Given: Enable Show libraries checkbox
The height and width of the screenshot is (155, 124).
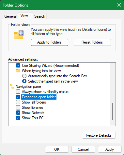Looking at the screenshot, I should [18, 107].
